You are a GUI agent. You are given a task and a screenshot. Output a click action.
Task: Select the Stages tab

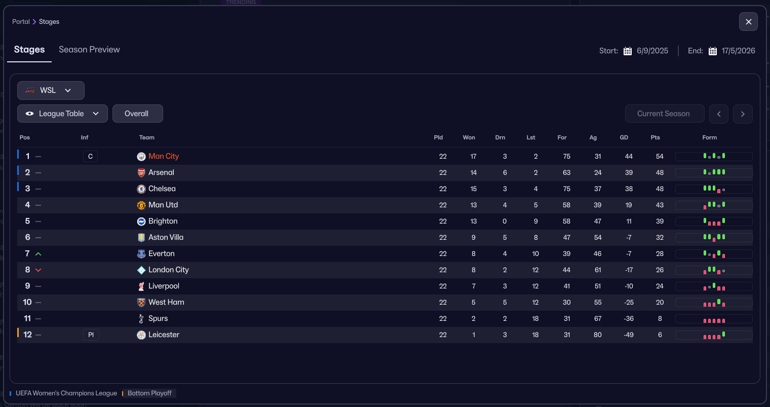pos(29,50)
